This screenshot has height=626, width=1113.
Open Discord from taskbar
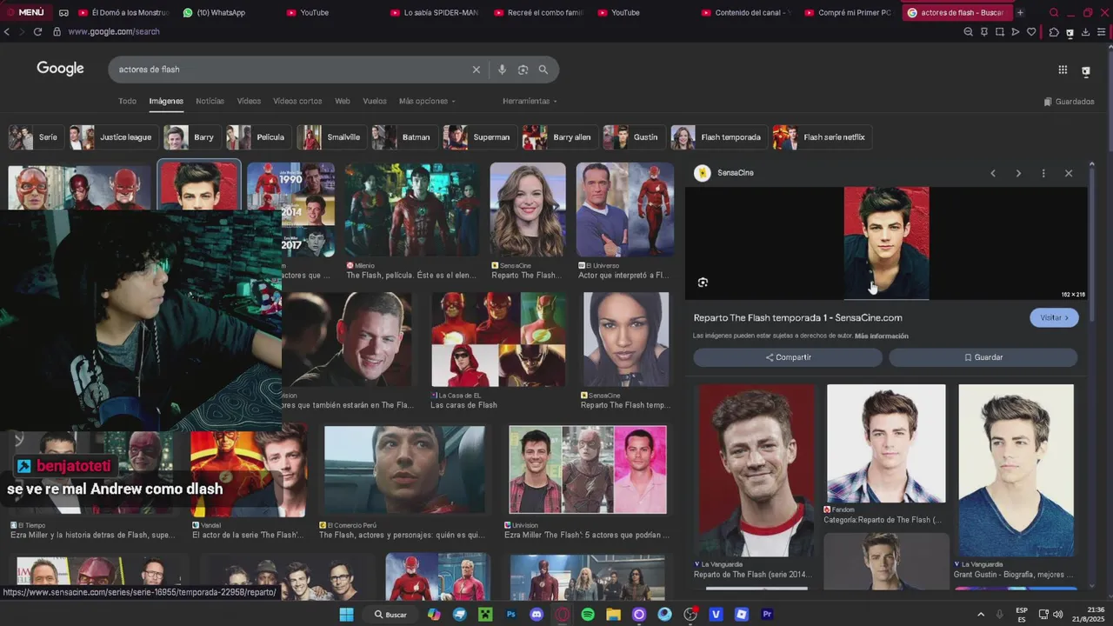pos(537,614)
